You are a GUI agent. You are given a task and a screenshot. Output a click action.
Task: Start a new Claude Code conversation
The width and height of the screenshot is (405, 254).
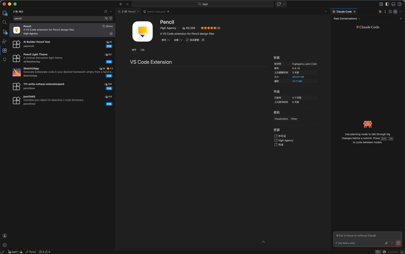click(400, 18)
